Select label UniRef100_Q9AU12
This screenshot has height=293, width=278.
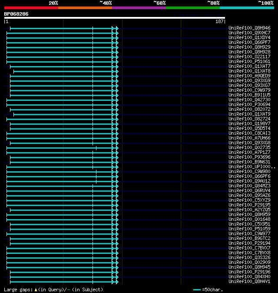[249, 181]
